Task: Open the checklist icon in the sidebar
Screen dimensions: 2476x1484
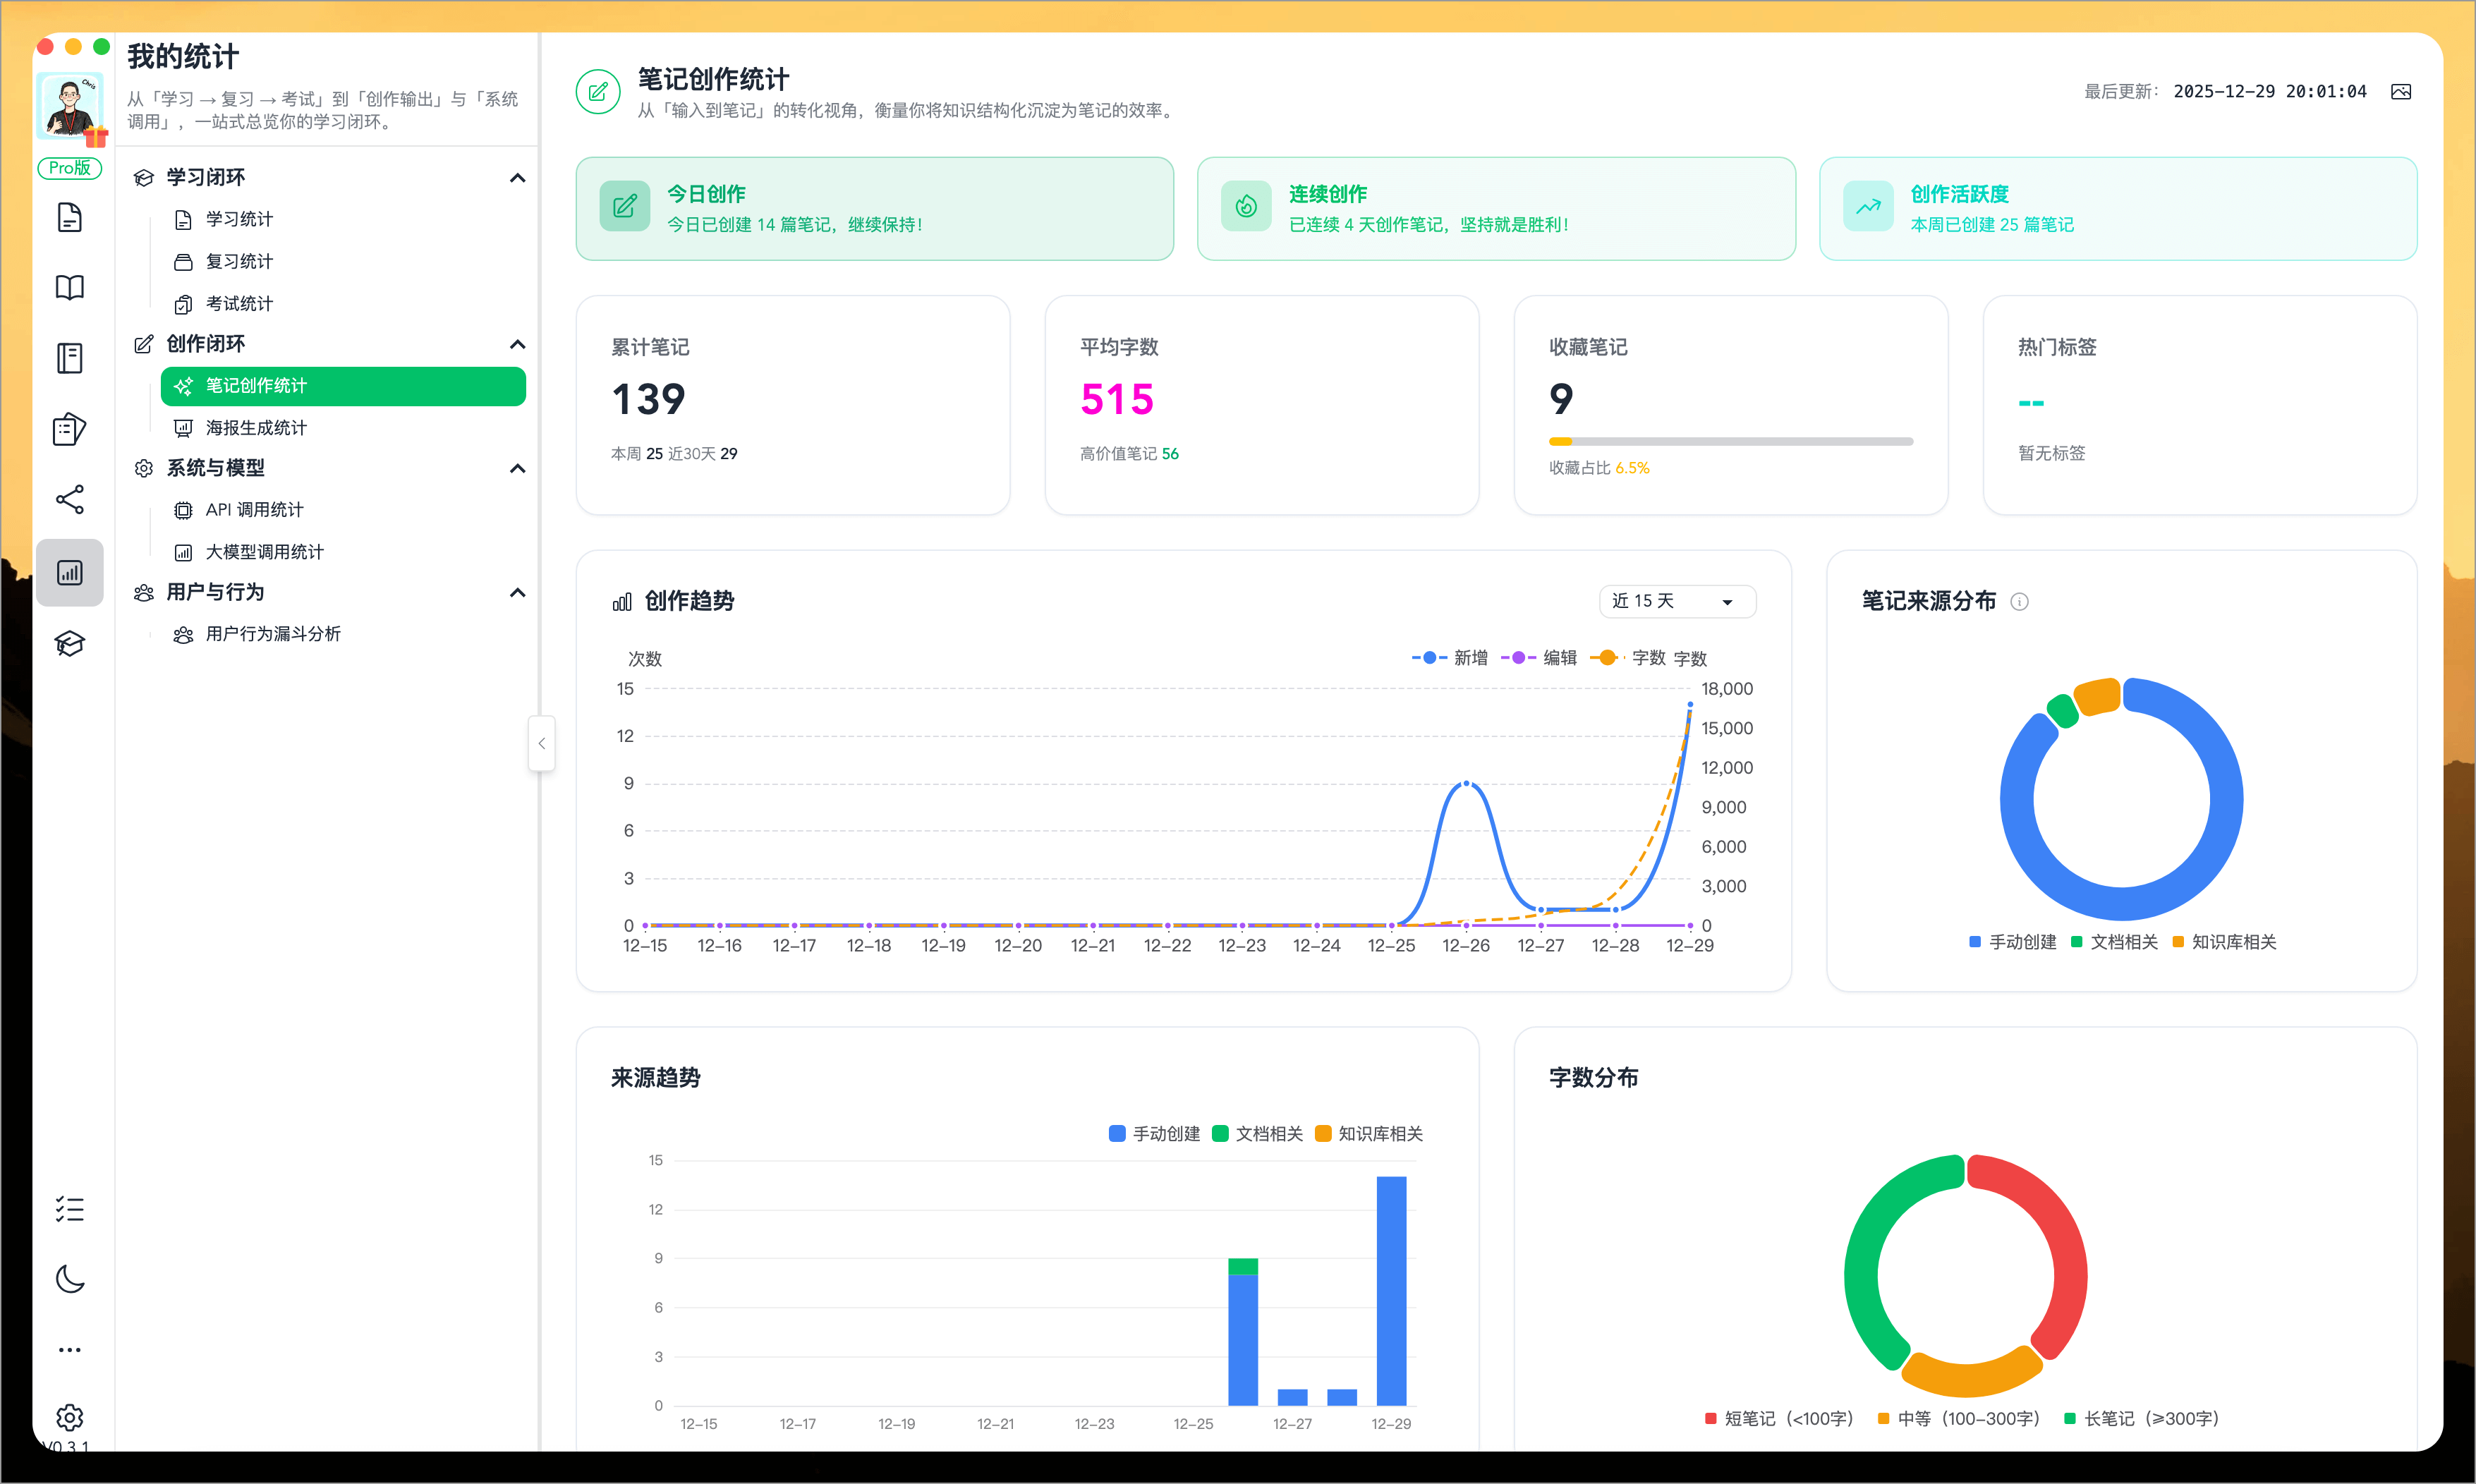Action: tap(69, 1209)
